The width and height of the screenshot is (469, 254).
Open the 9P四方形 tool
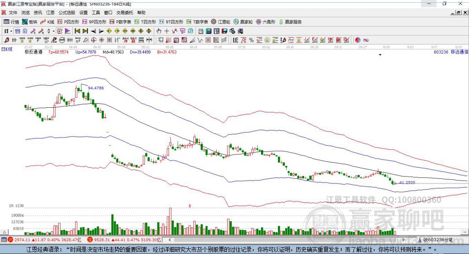pos(94,22)
